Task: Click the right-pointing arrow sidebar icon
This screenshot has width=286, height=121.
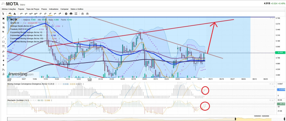Action: [3, 65]
